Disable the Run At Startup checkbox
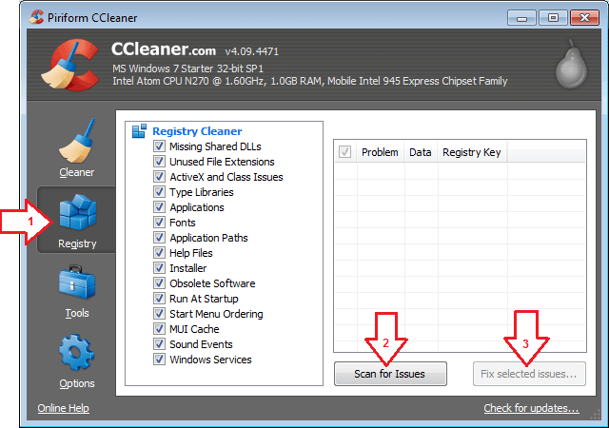This screenshot has height=428, width=609. 160,299
